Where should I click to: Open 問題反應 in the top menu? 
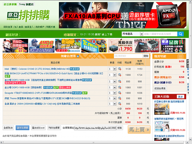click(51, 27)
